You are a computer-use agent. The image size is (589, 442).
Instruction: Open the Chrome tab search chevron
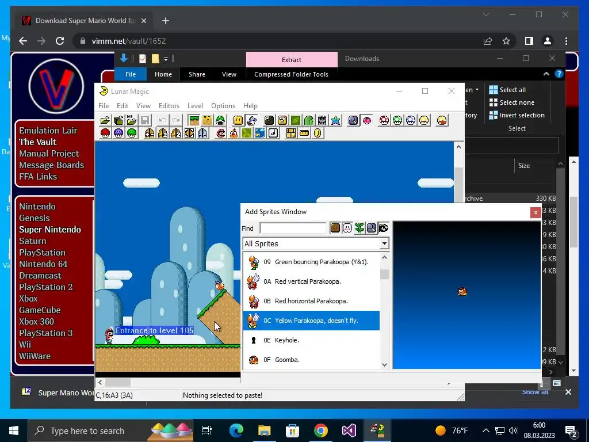tap(486, 14)
